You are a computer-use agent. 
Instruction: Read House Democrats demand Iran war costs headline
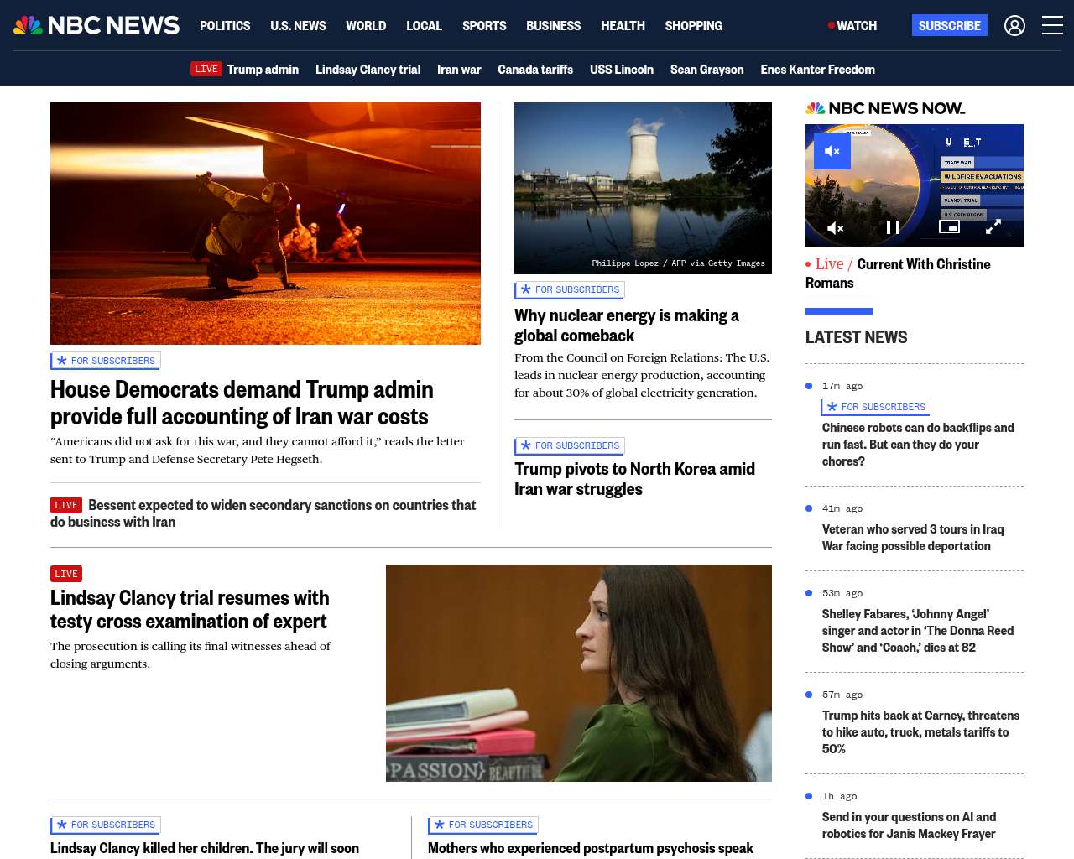tap(242, 403)
